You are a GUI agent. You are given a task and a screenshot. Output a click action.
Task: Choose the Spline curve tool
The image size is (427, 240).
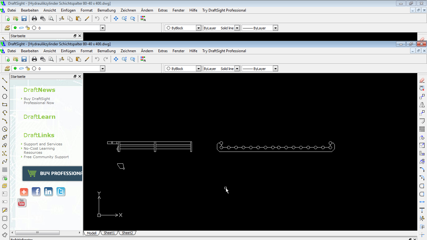(5, 162)
